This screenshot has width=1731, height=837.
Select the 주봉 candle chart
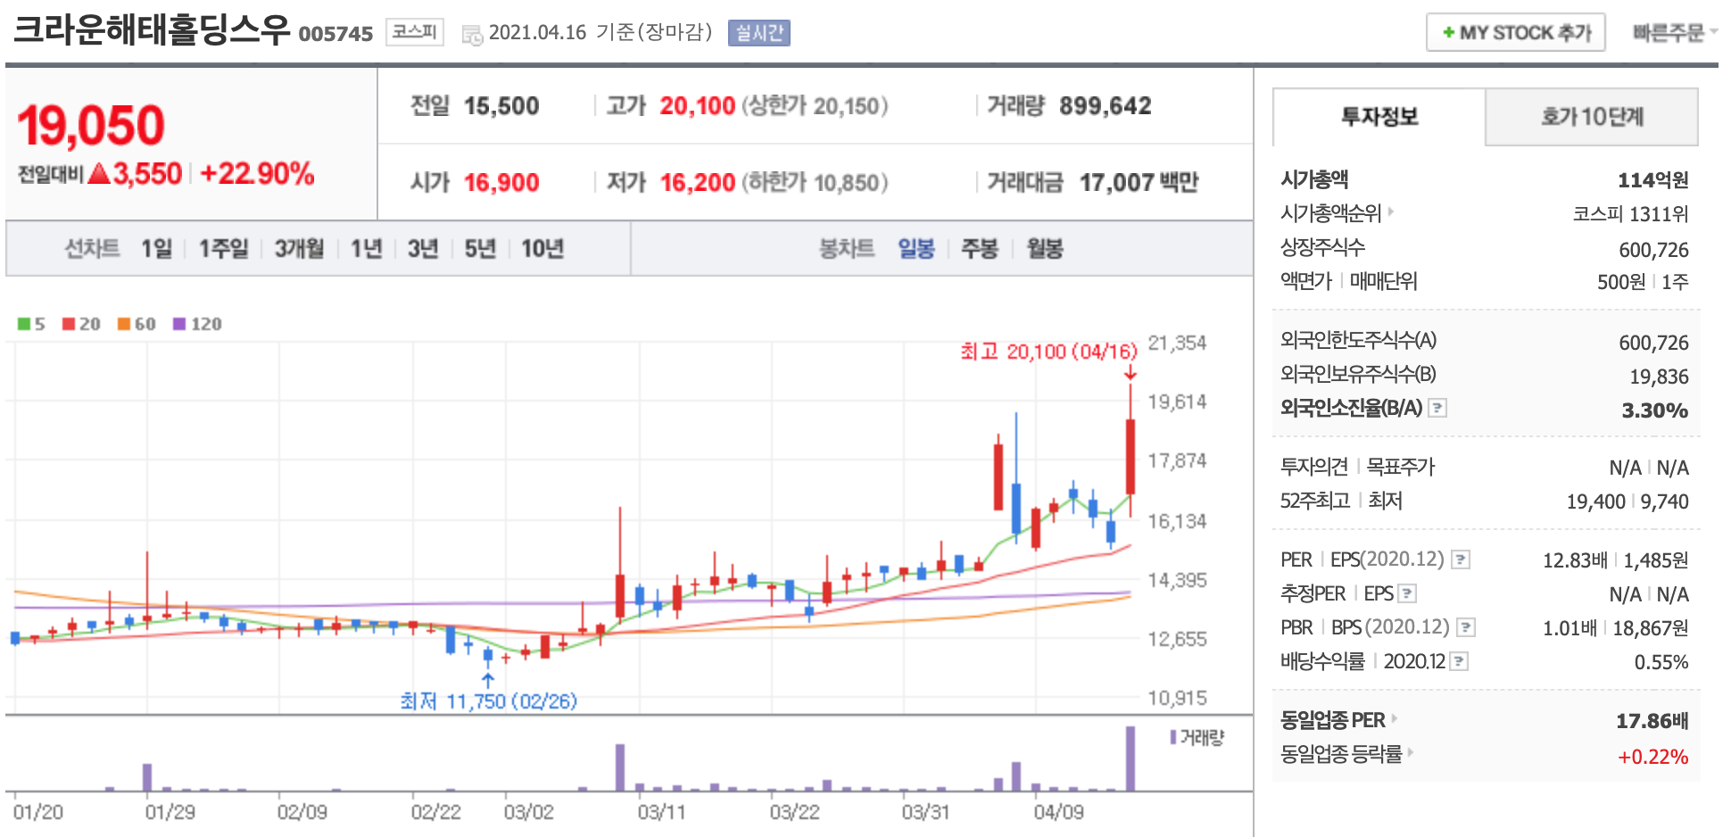(x=980, y=248)
